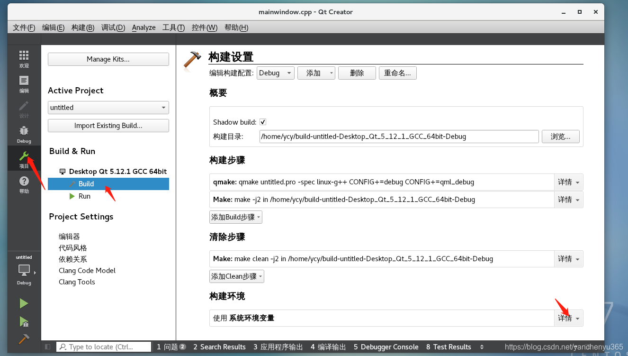Open the 编辑 (Edit) mode
Image resolution: width=628 pixels, height=356 pixels.
[24, 84]
